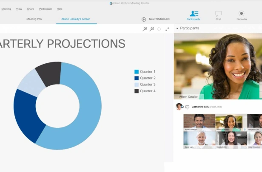The width and height of the screenshot is (262, 172).
Task: Select David Liam's video thumbnail
Action: (199, 140)
